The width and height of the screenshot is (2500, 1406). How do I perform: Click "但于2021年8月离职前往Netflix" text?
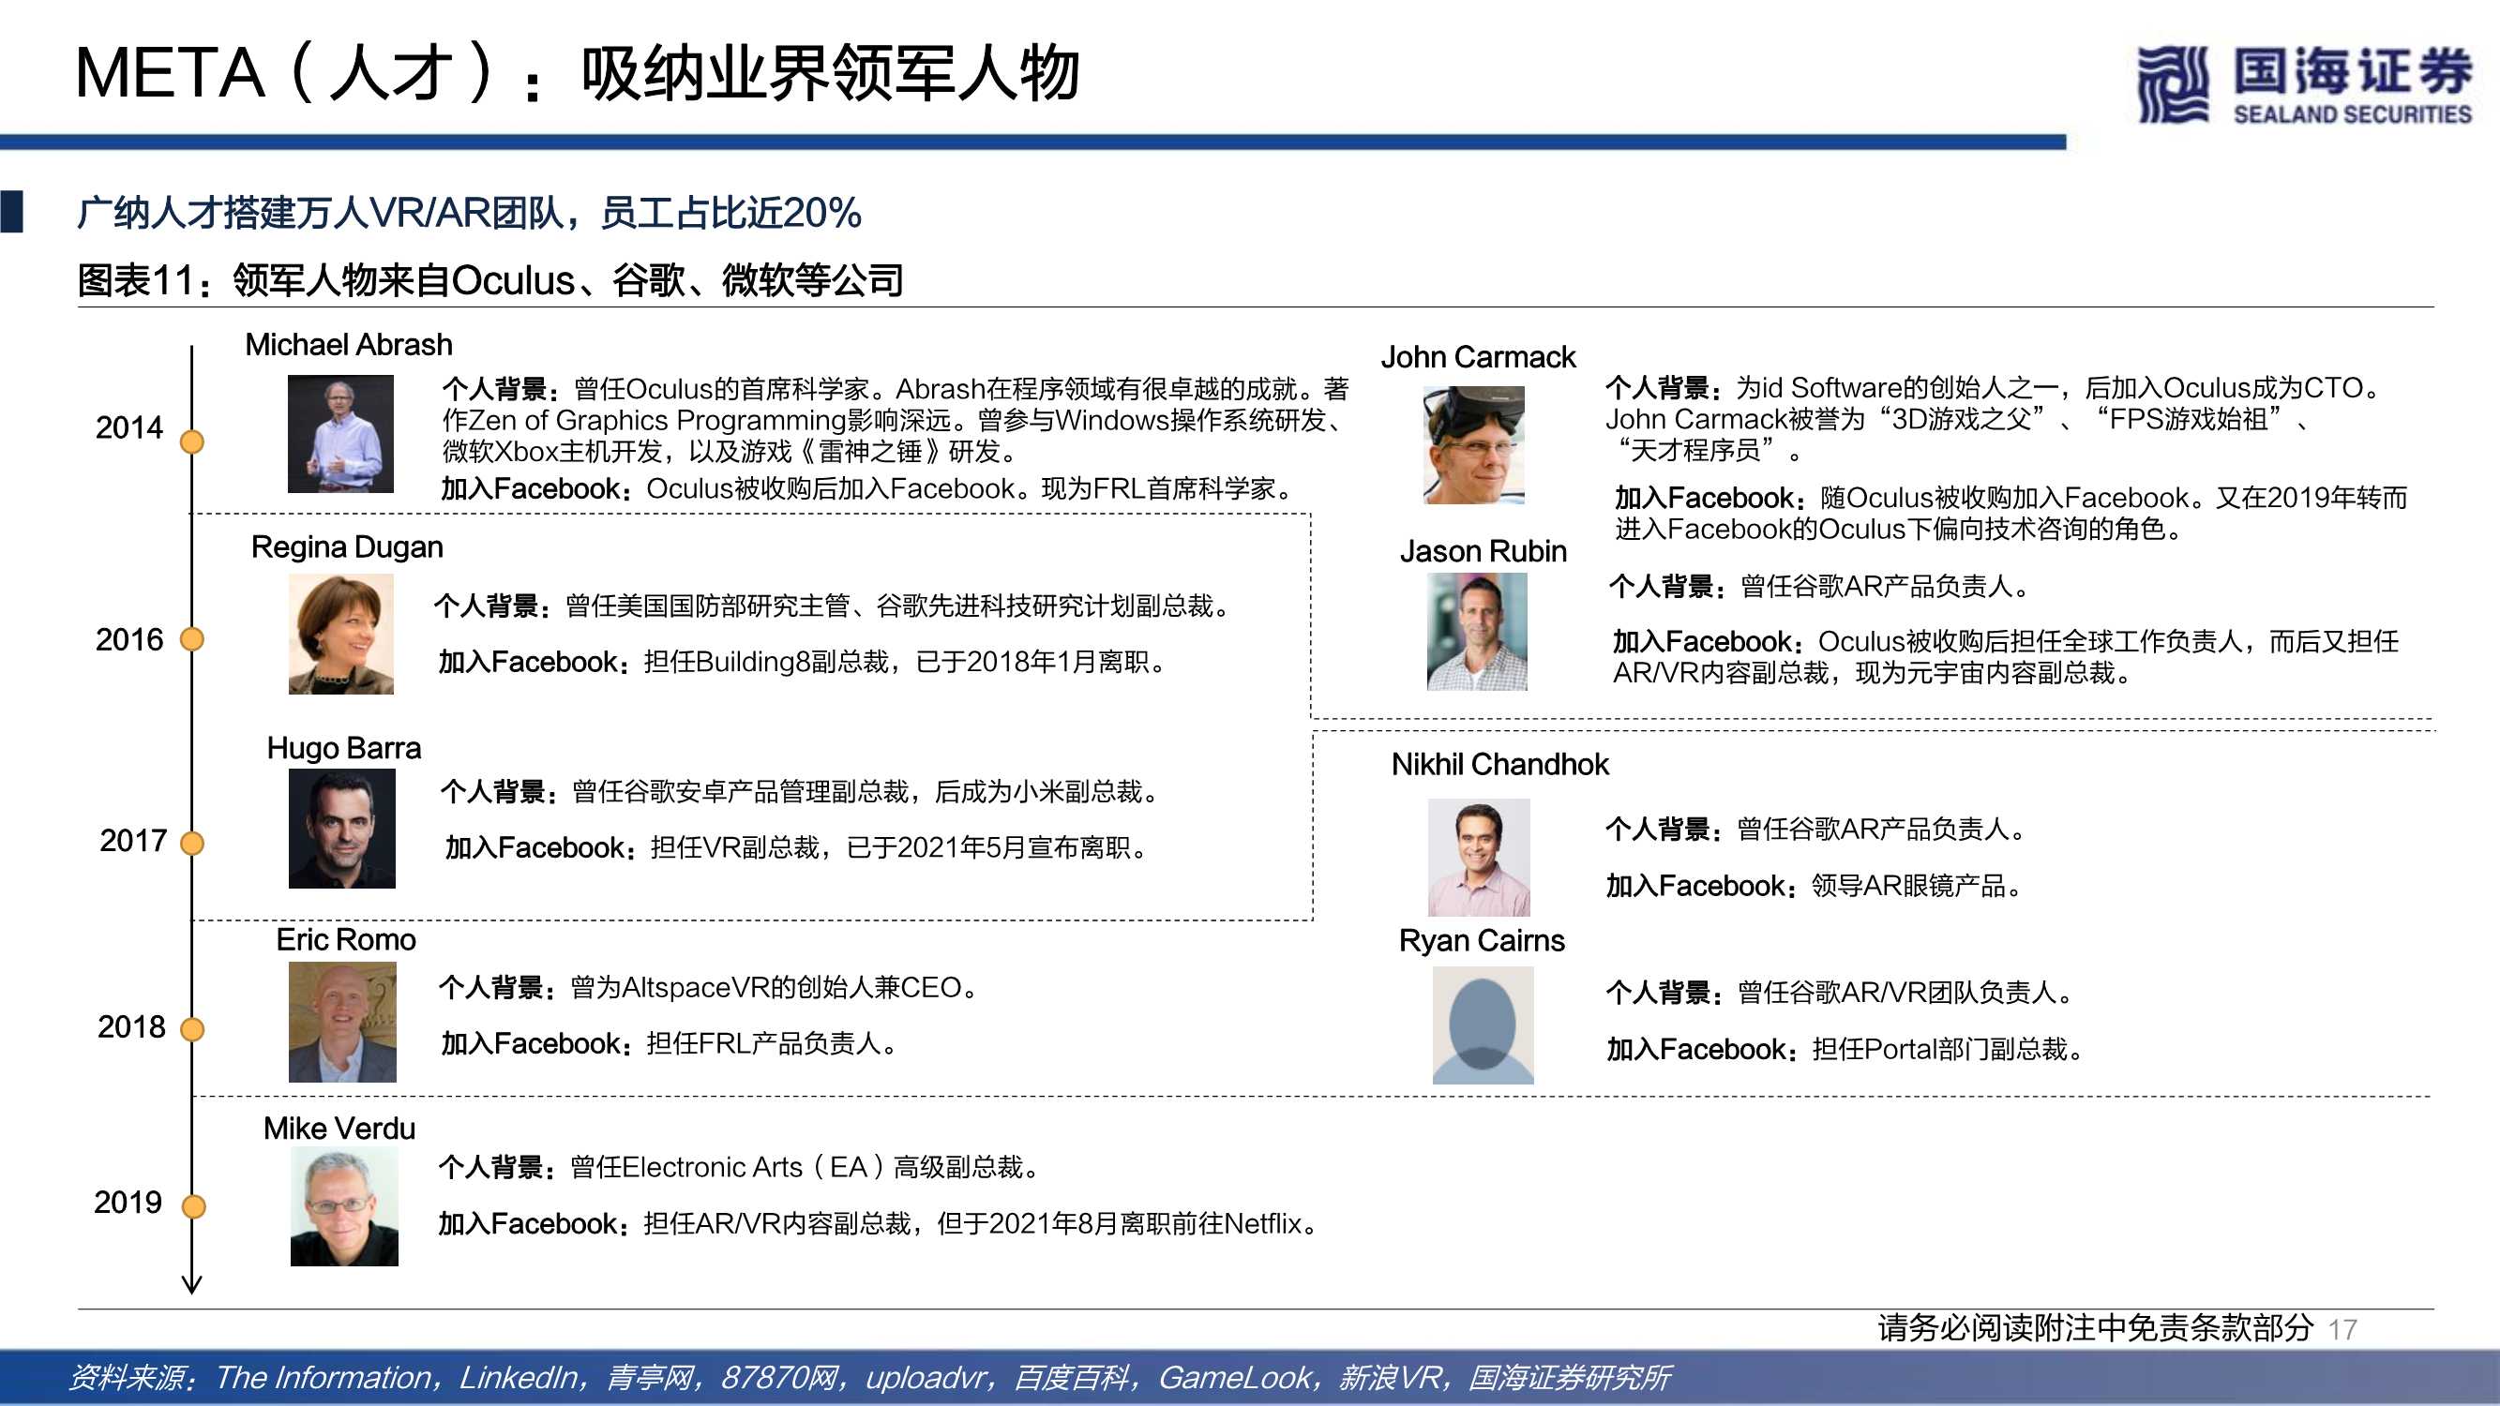[x=1119, y=1223]
